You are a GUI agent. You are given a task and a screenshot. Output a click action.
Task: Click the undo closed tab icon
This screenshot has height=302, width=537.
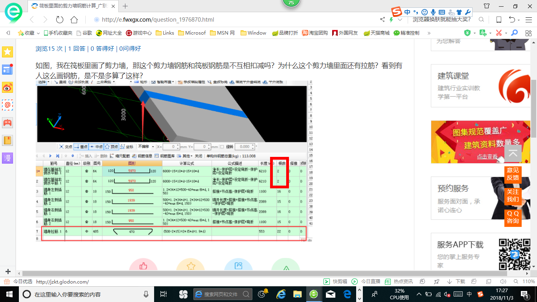click(x=512, y=20)
